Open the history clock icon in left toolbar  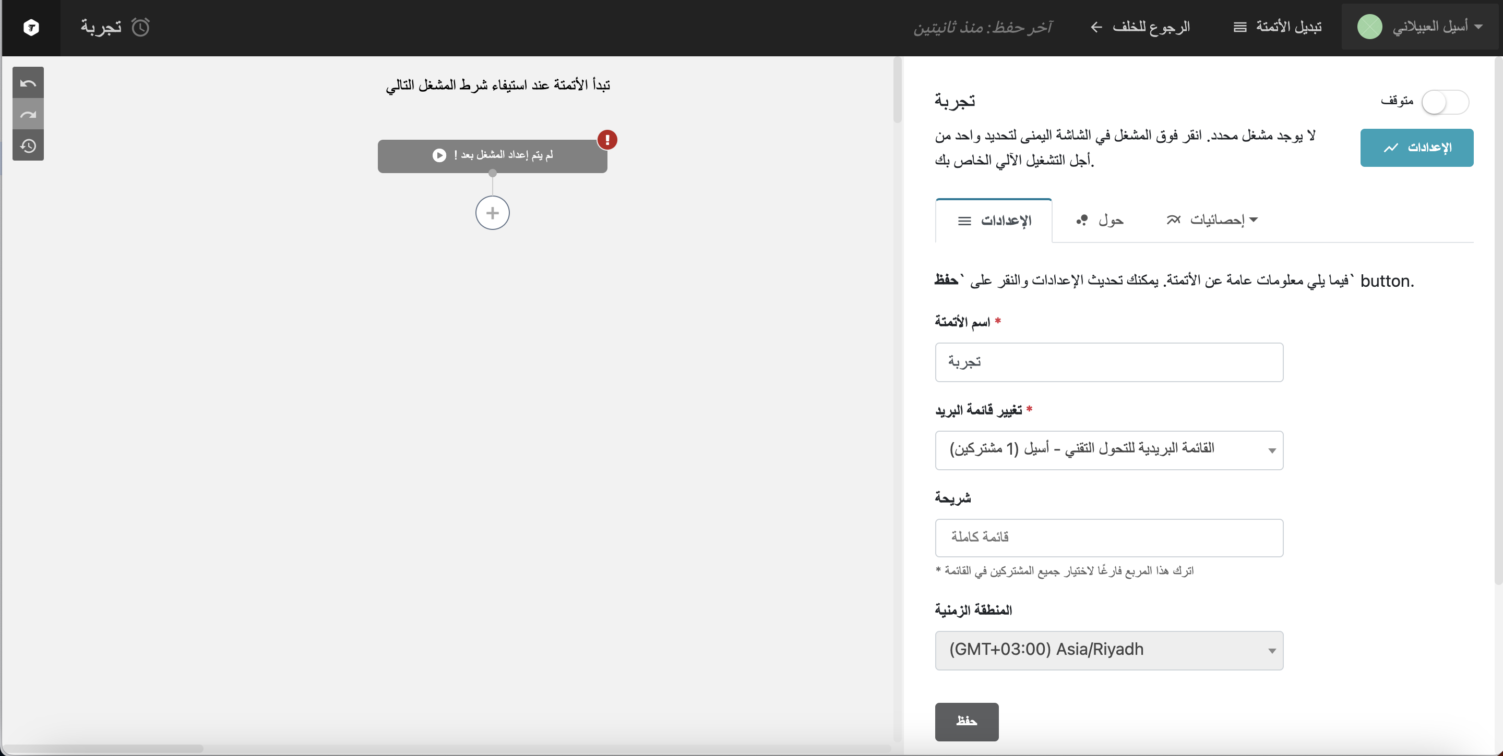[x=28, y=145]
